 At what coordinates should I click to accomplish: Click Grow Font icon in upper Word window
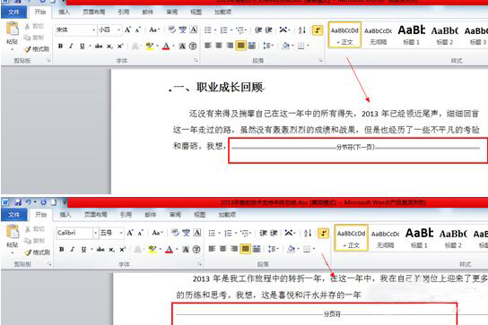click(x=127, y=30)
